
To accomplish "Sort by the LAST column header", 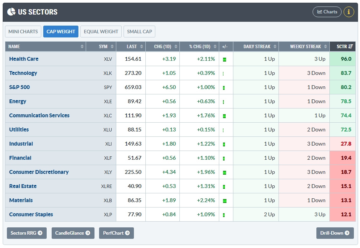I will (131, 47).
